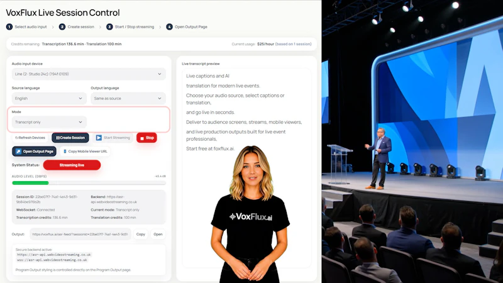This screenshot has width=503, height=283.
Task: Select the 'Start / Stop streaming' step
Action: (135, 27)
